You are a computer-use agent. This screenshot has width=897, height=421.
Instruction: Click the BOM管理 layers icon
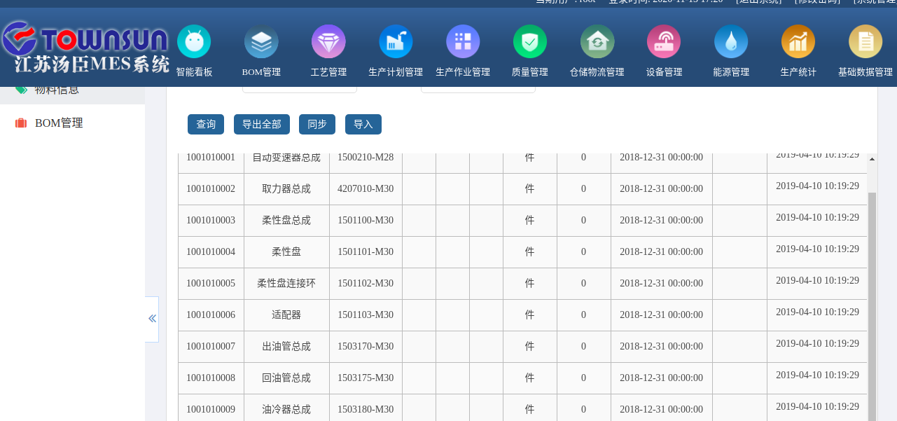pos(261,42)
